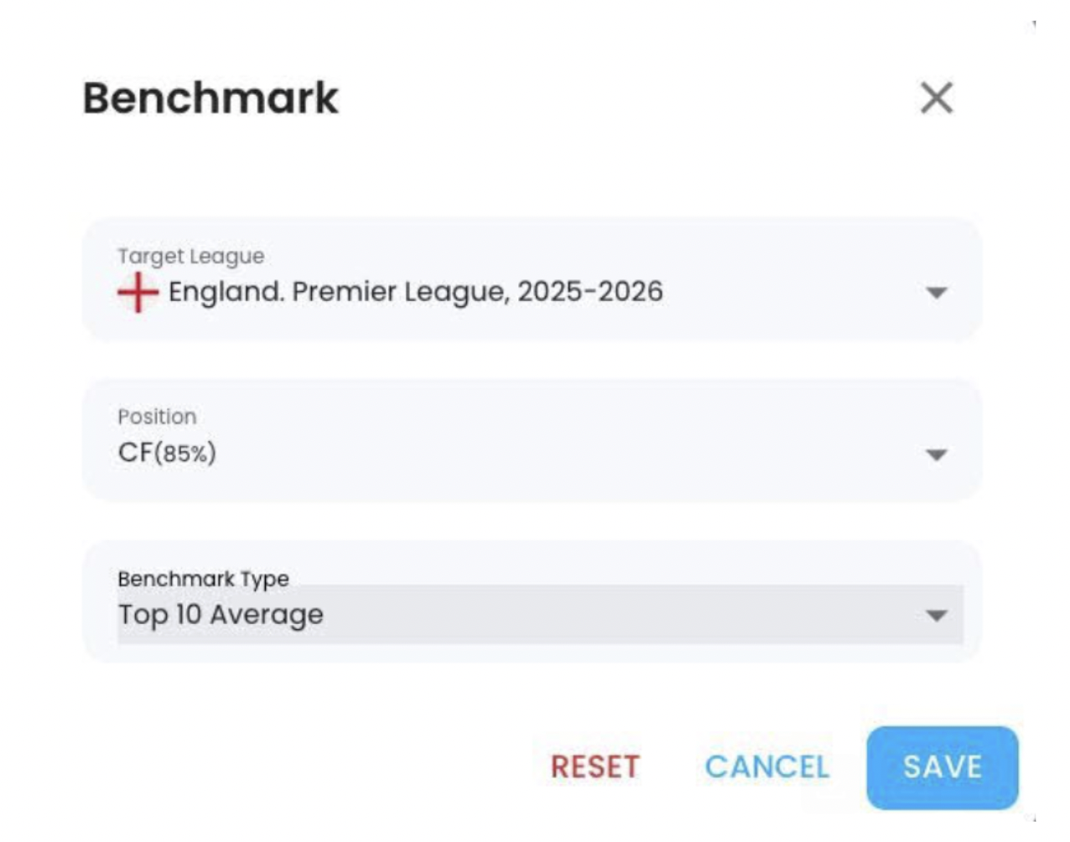Image resolution: width=1070 pixels, height=842 pixels.
Task: Click the SAVE button
Action: tap(942, 767)
